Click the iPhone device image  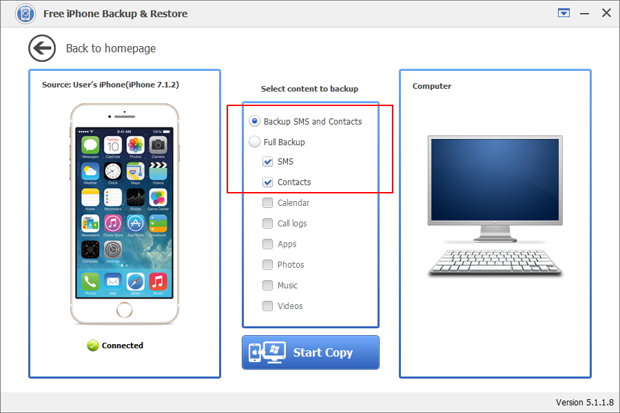[125, 214]
